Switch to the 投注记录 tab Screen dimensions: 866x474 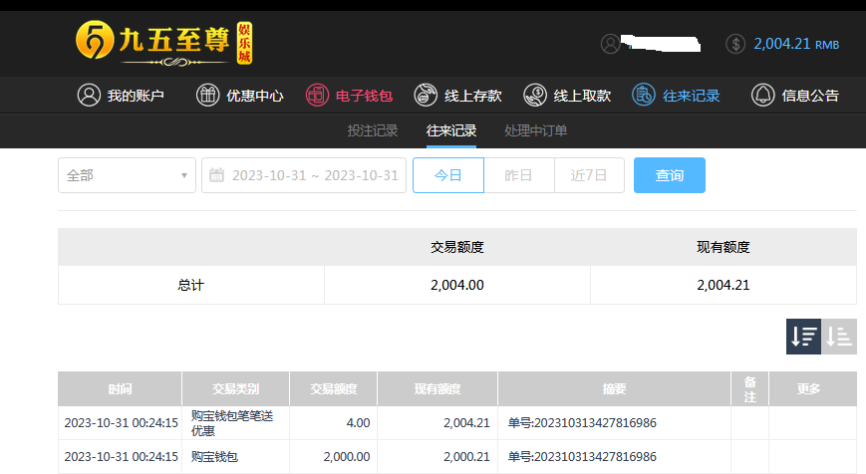point(373,130)
